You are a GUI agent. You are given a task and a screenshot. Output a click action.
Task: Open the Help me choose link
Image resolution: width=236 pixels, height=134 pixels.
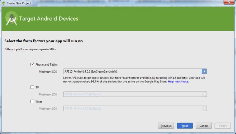(178, 82)
